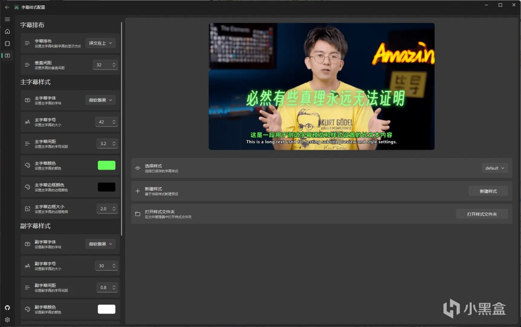
Task: Click the 副字幕字体 font icon
Action: coord(27,244)
